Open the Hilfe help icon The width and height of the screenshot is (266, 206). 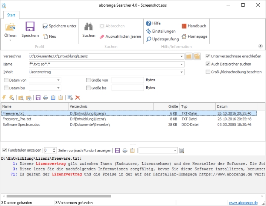[149, 23]
